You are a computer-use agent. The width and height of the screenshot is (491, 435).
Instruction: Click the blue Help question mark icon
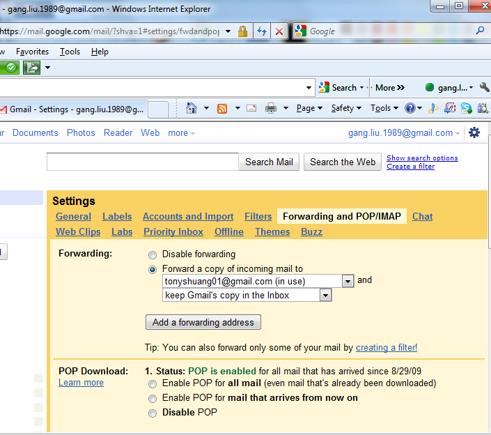click(x=410, y=109)
